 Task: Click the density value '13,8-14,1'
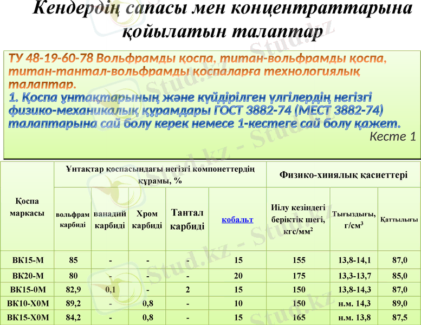pyautogui.click(x=354, y=260)
